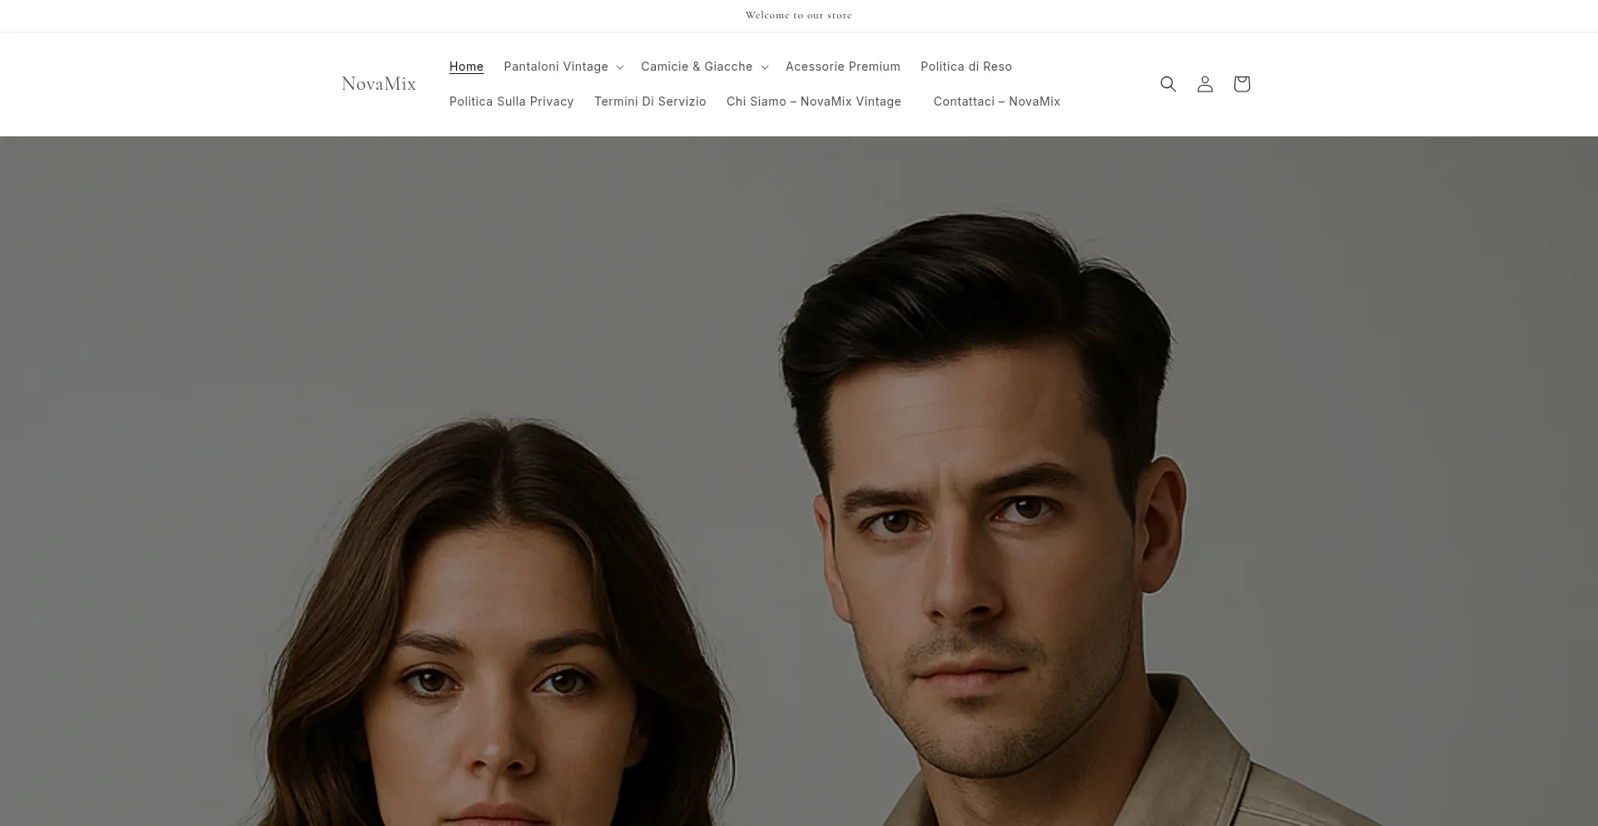Open the search magnifier icon
This screenshot has height=826, width=1598.
(1168, 84)
